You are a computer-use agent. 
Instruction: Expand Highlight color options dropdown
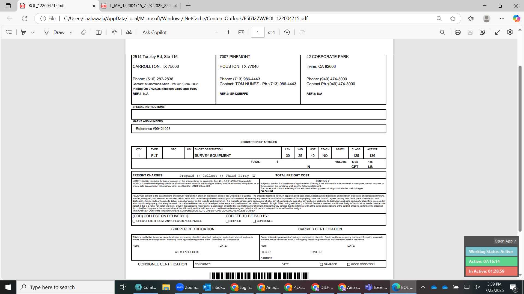tap(32, 32)
